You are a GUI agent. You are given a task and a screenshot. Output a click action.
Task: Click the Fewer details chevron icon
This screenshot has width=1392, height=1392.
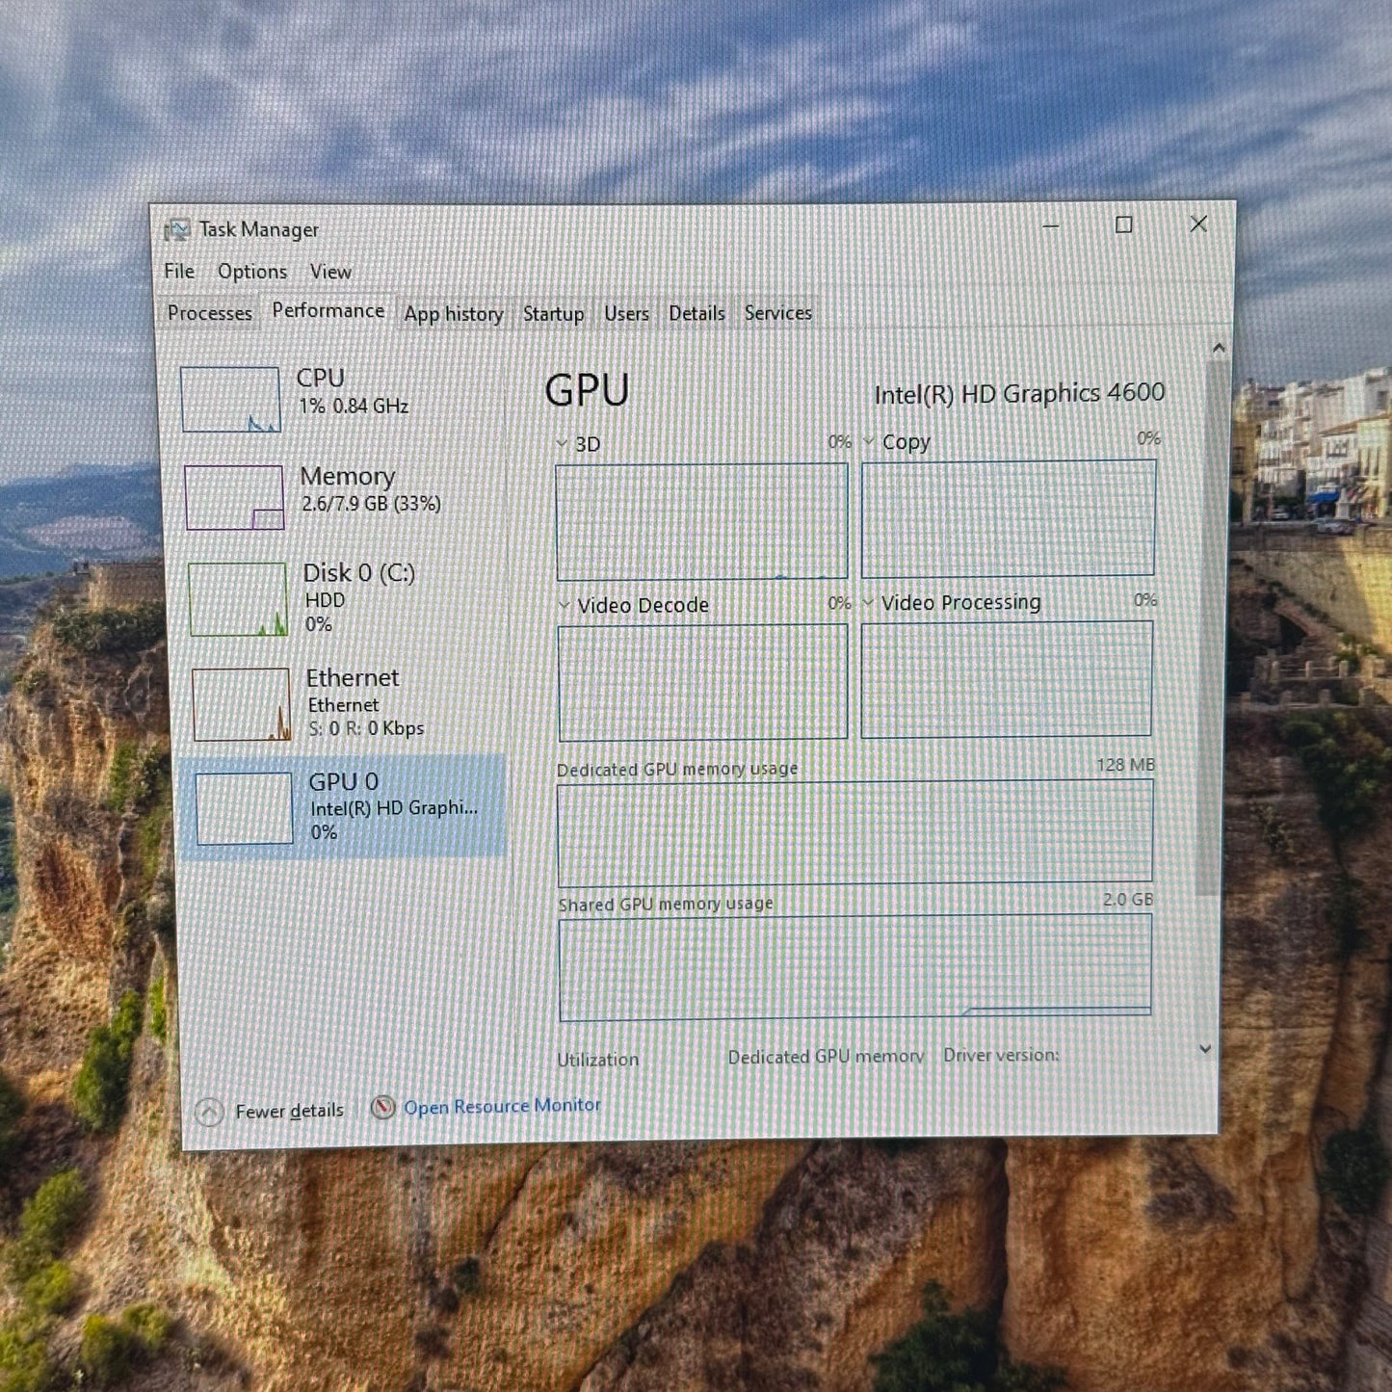tap(209, 1112)
